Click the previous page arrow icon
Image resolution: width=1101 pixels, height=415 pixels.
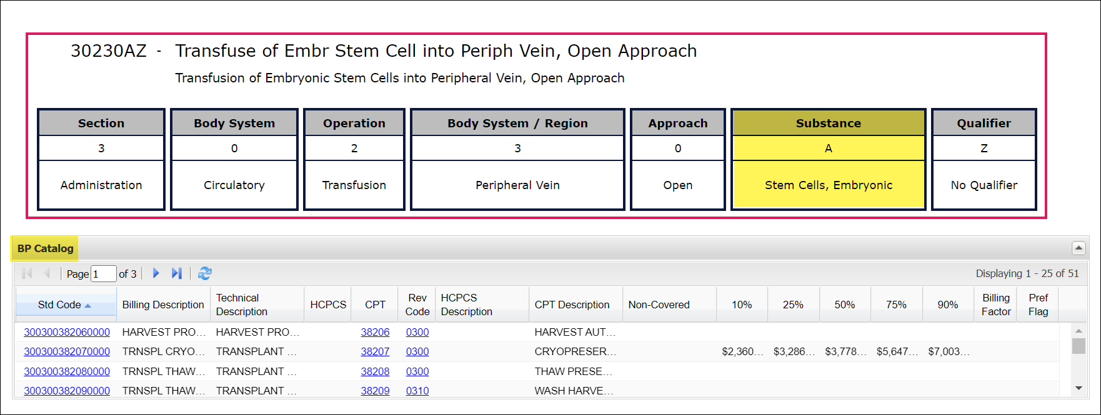coord(47,273)
